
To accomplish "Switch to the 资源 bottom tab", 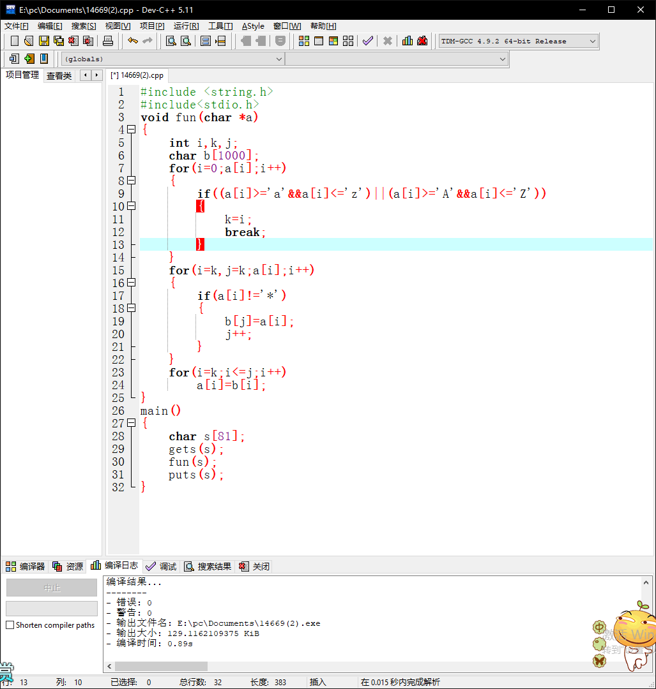I will click(68, 567).
